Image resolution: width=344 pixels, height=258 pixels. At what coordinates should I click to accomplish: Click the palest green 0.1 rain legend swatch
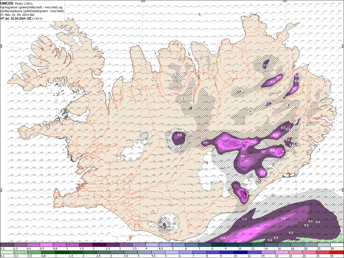point(7,252)
